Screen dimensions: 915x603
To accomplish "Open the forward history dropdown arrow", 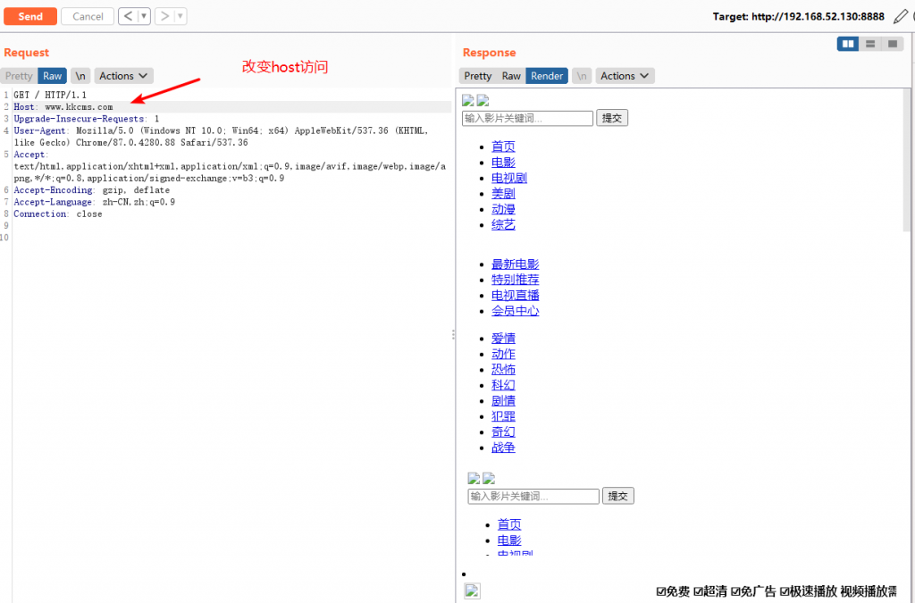I will [180, 16].
